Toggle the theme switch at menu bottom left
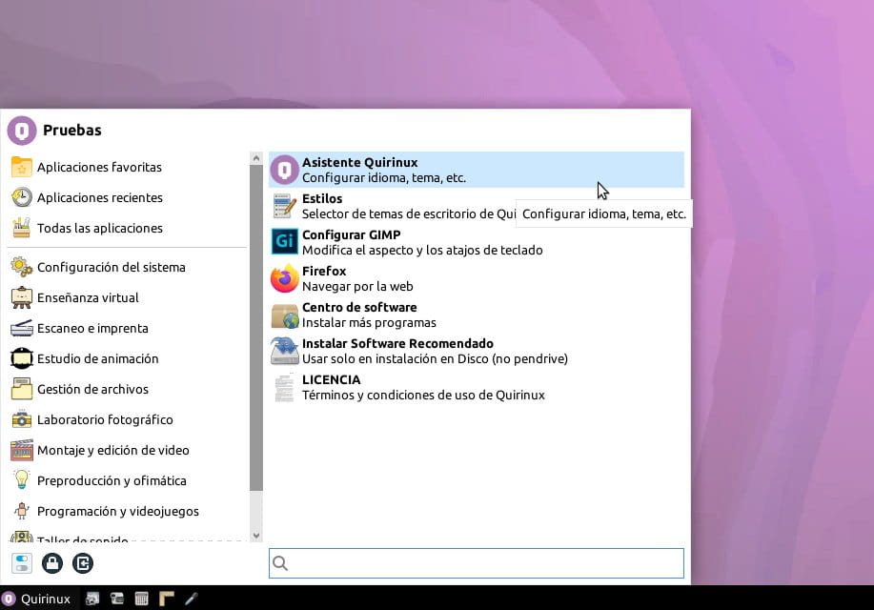Viewport: 874px width, 610px height. coord(22,563)
